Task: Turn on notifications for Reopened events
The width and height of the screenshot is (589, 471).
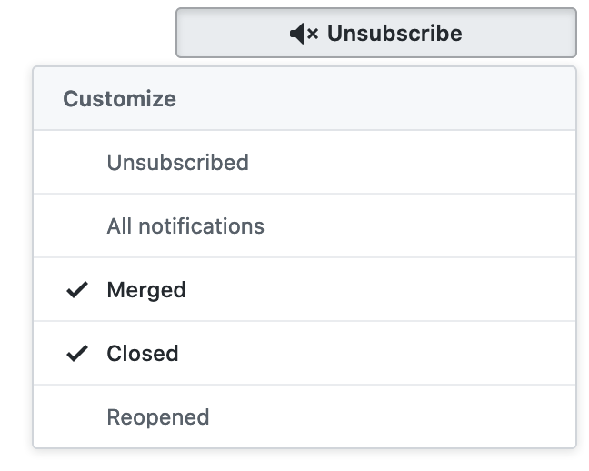Action: [x=304, y=417]
